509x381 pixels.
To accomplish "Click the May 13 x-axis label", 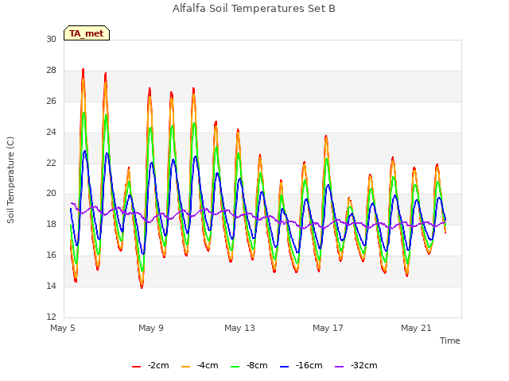I will (239, 328).
